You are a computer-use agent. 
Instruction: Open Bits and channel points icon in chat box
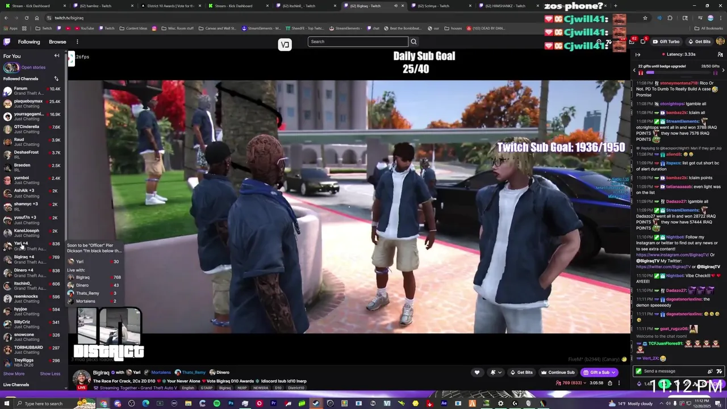[639, 383]
